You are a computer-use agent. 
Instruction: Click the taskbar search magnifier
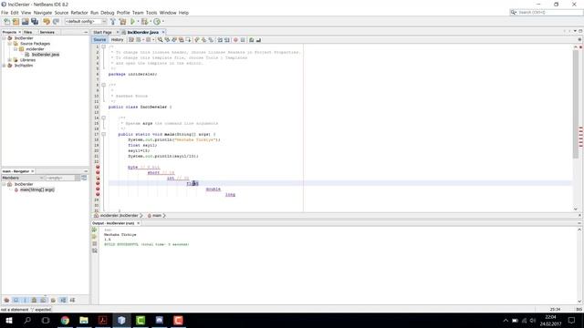coord(27,320)
